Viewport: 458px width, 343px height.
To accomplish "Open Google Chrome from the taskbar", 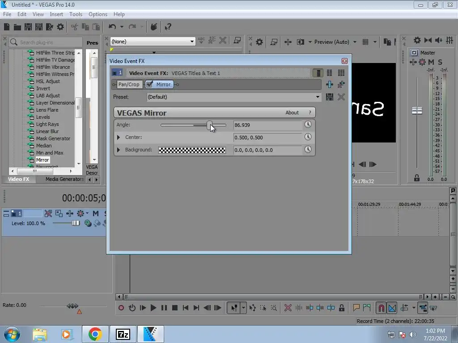I will (95, 334).
